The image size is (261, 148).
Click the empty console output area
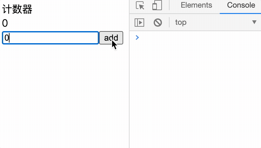195,95
